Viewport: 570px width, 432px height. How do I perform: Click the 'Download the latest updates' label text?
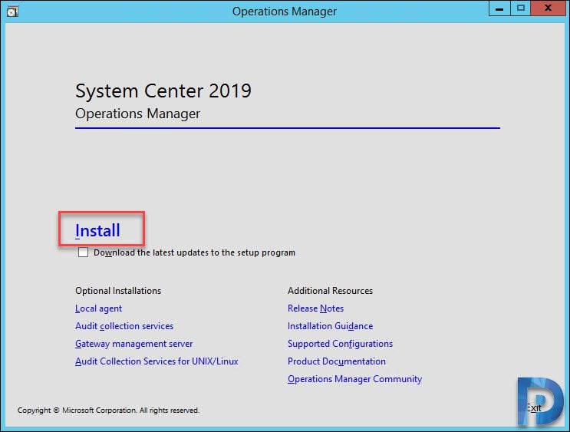pos(194,252)
